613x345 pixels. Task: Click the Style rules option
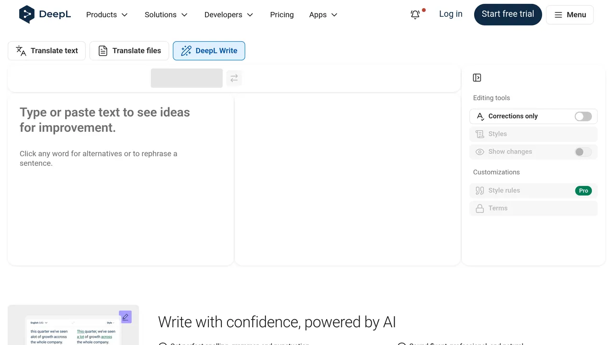click(534, 191)
